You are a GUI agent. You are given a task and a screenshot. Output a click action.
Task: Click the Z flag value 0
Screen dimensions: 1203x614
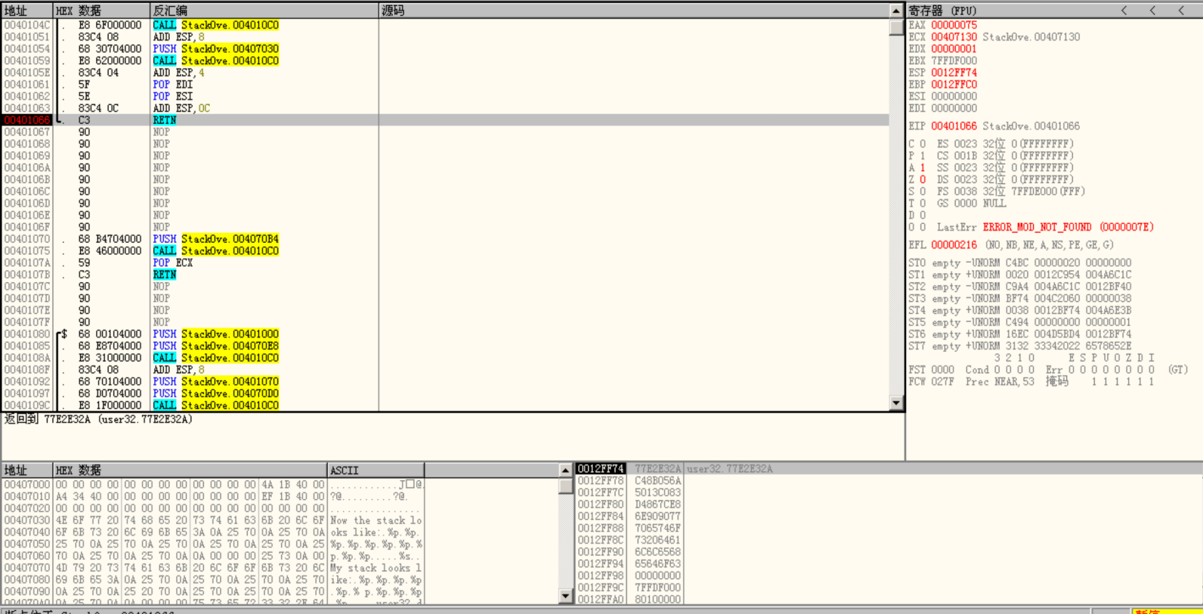tap(922, 180)
